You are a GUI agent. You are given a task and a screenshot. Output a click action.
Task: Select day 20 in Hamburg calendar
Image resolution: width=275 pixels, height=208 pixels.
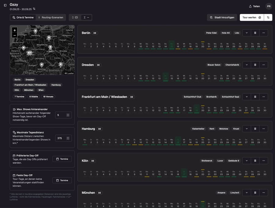click(x=203, y=141)
